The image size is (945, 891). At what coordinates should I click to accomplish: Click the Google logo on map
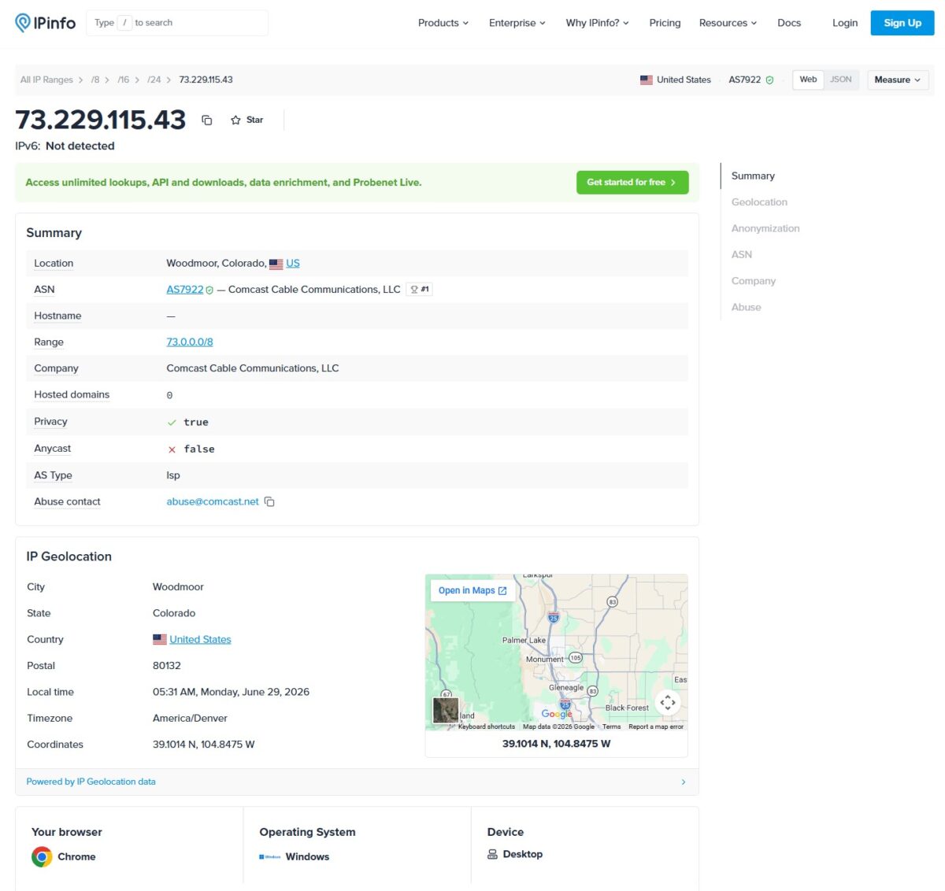click(x=556, y=714)
